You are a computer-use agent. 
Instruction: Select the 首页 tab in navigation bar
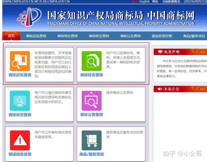tap(11, 36)
